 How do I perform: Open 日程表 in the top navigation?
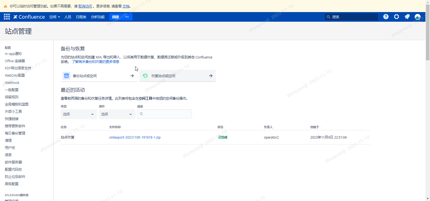pyautogui.click(x=81, y=17)
